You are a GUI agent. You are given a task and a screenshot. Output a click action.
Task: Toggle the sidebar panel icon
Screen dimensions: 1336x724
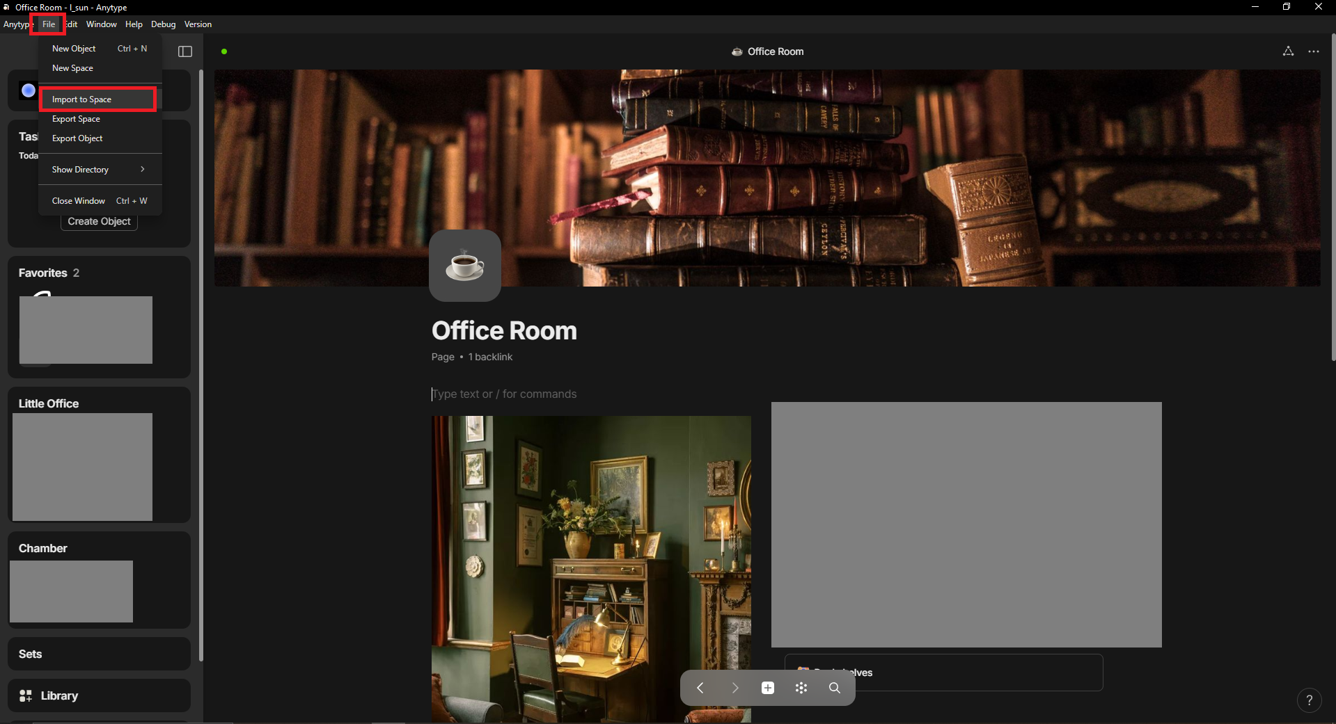coord(185,51)
